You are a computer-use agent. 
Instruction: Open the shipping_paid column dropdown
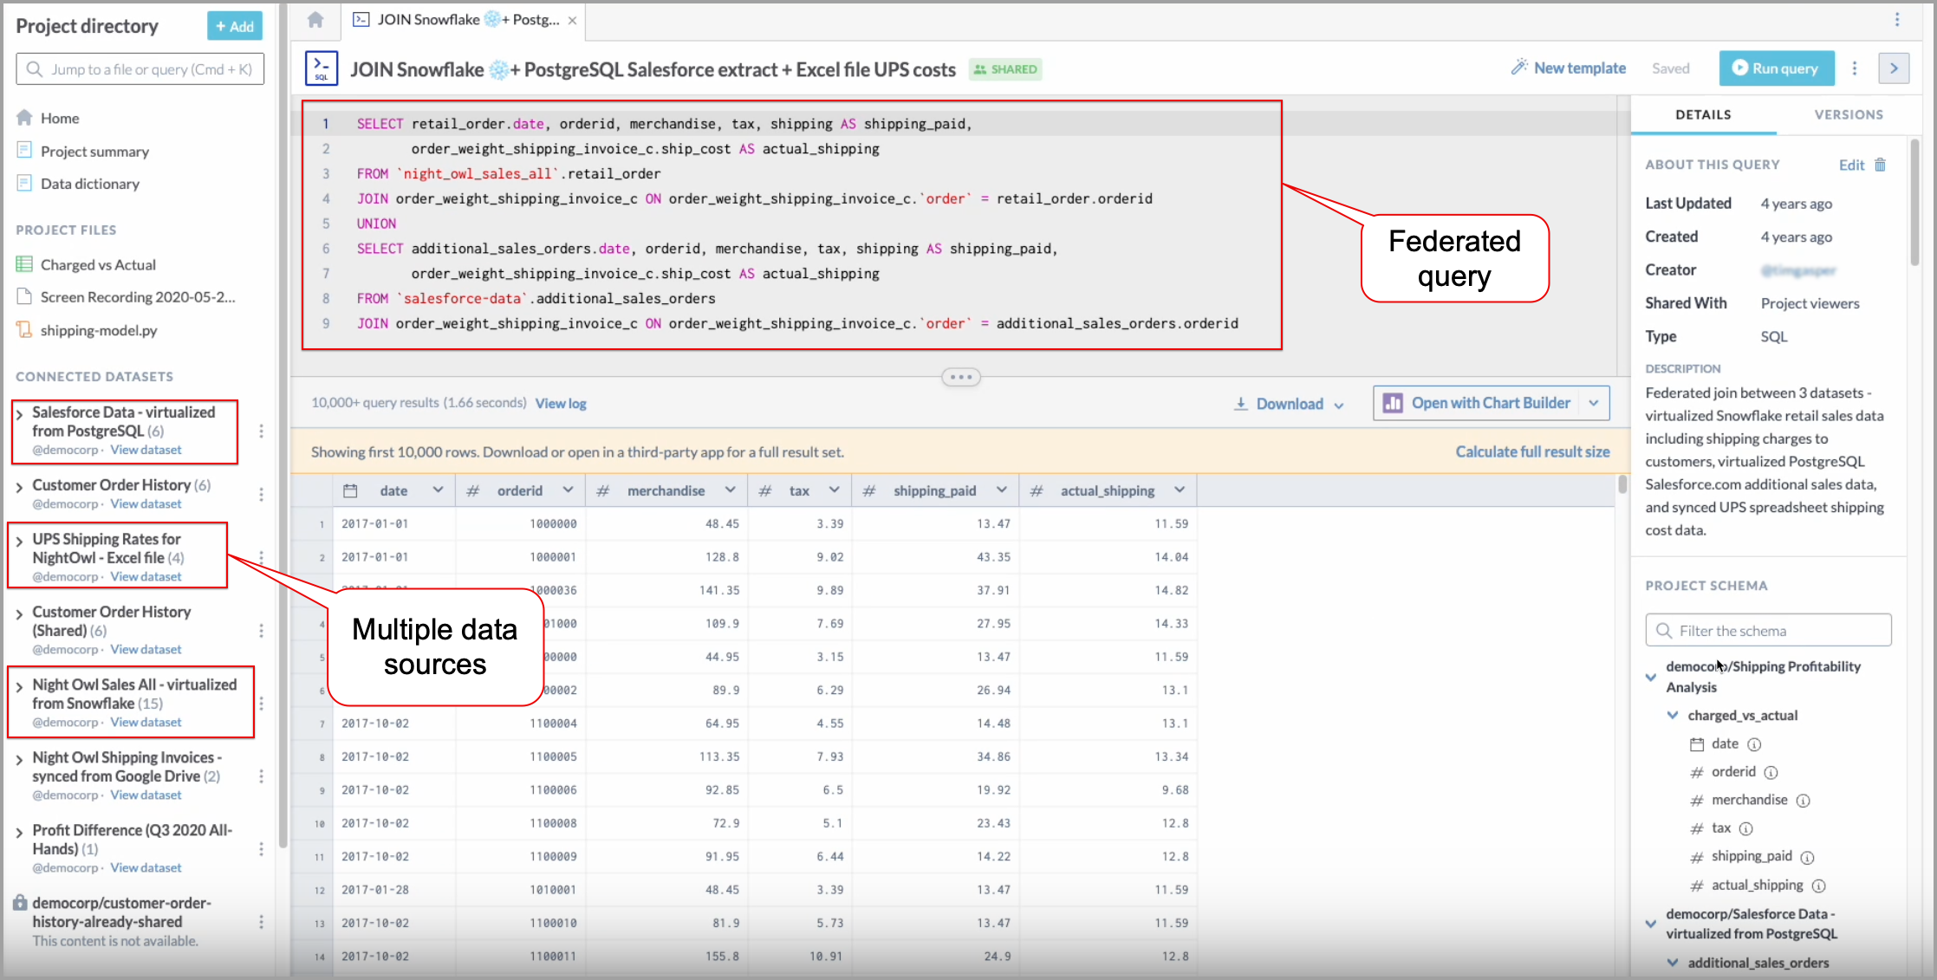[x=1002, y=490]
